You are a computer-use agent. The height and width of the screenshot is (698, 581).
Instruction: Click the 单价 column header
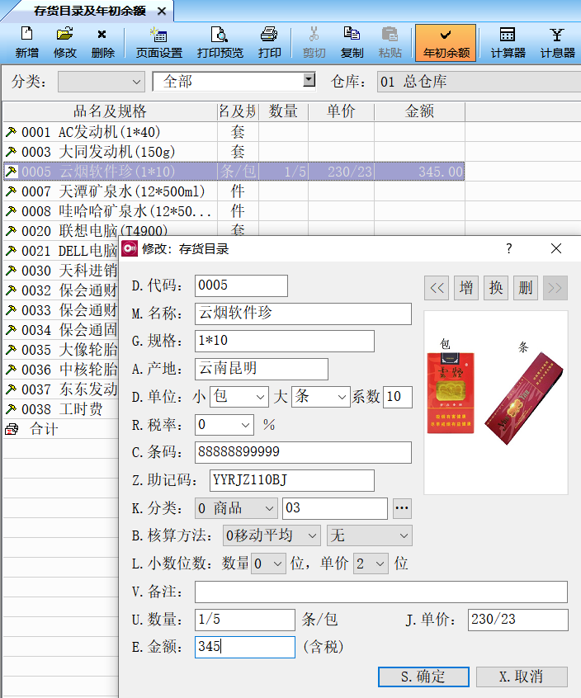tap(341, 111)
